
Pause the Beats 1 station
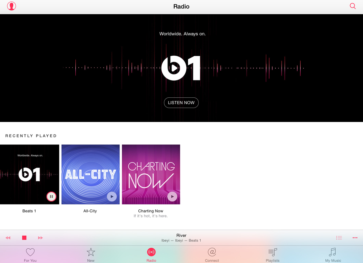pyautogui.click(x=51, y=196)
